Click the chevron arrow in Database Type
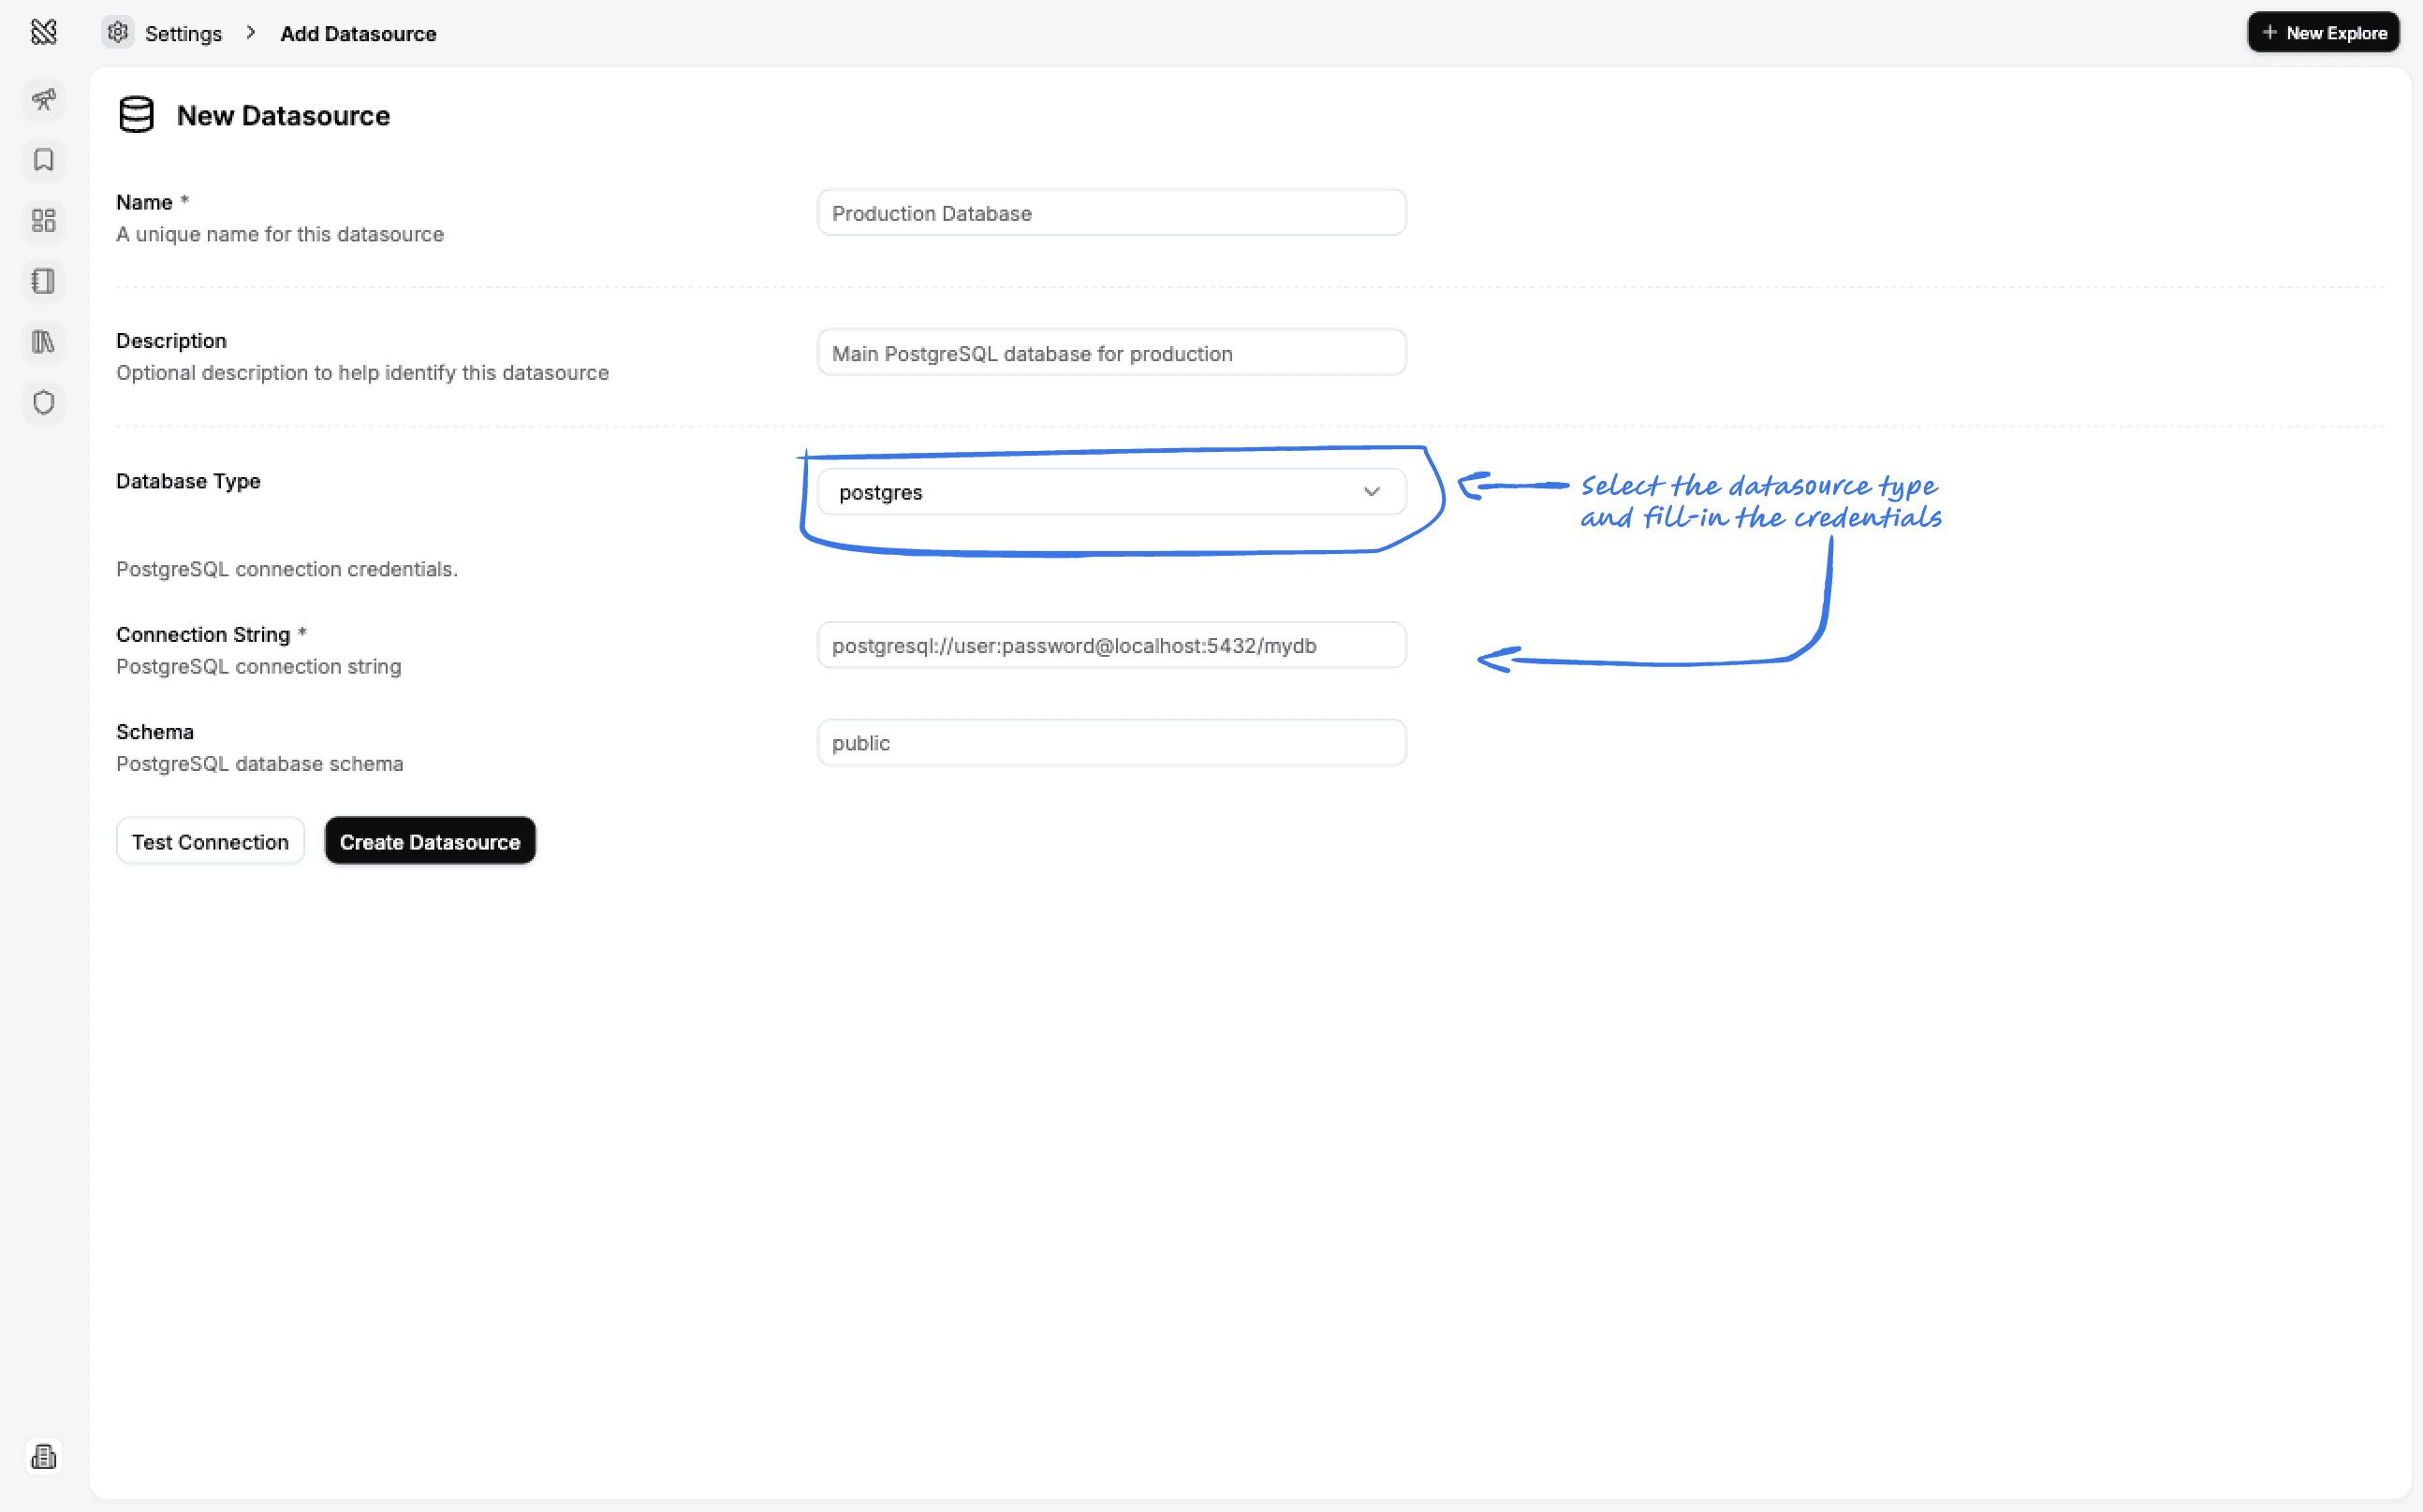Screen dimensions: 2423x1512 pos(1372,492)
